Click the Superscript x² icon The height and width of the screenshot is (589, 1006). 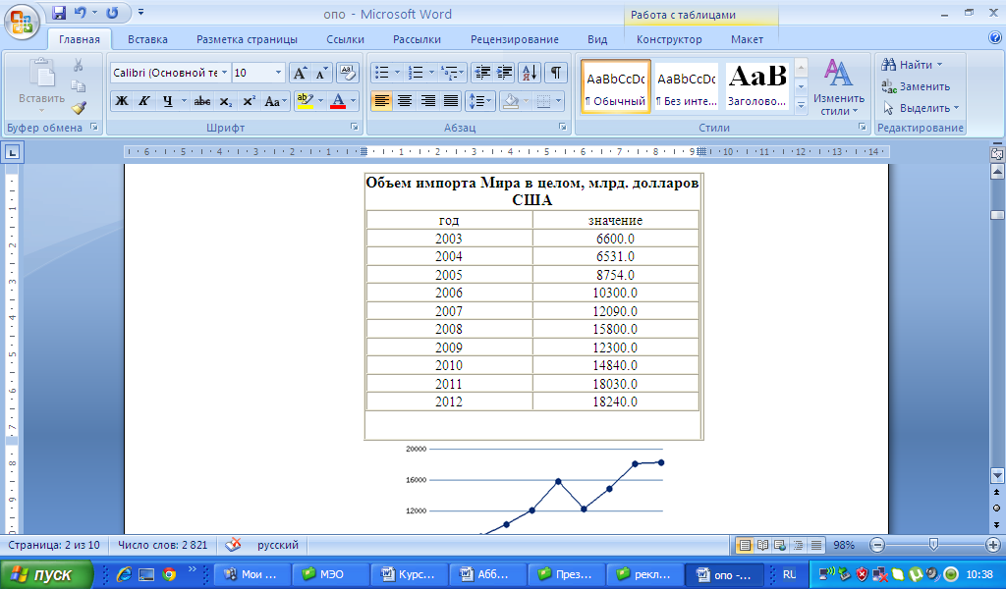pyautogui.click(x=249, y=100)
